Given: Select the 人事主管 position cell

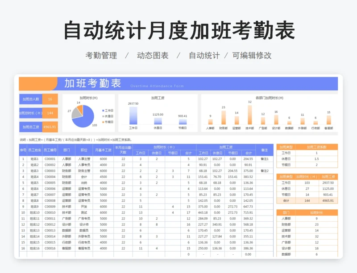Looking at the screenshot, I should pos(84,159).
